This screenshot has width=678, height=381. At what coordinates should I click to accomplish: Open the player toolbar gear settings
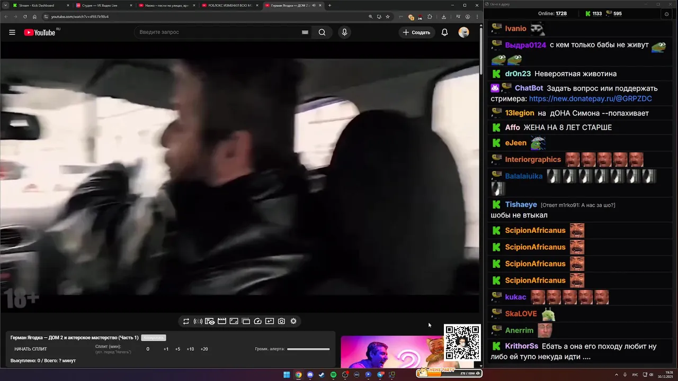[293, 321]
